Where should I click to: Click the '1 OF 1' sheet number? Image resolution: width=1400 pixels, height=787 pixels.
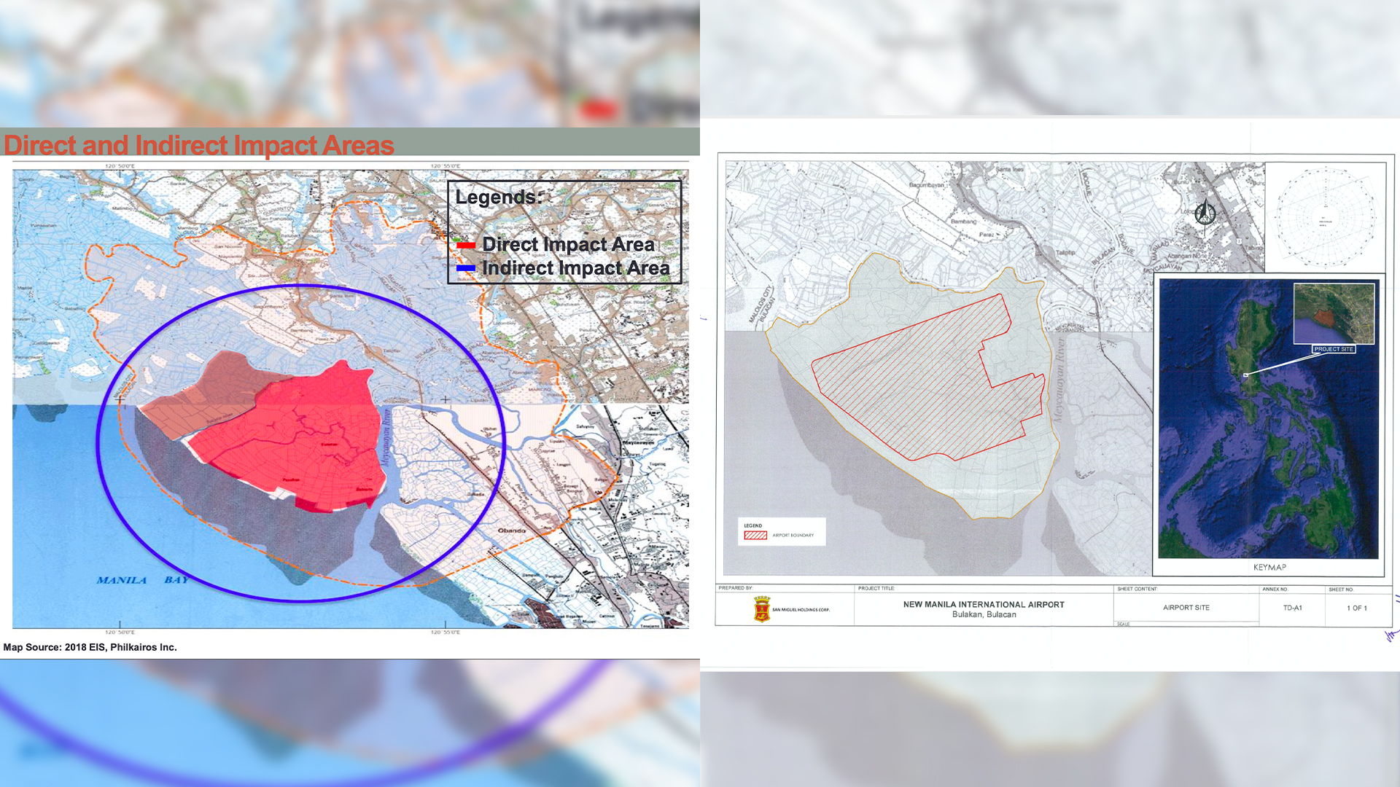[x=1357, y=608]
